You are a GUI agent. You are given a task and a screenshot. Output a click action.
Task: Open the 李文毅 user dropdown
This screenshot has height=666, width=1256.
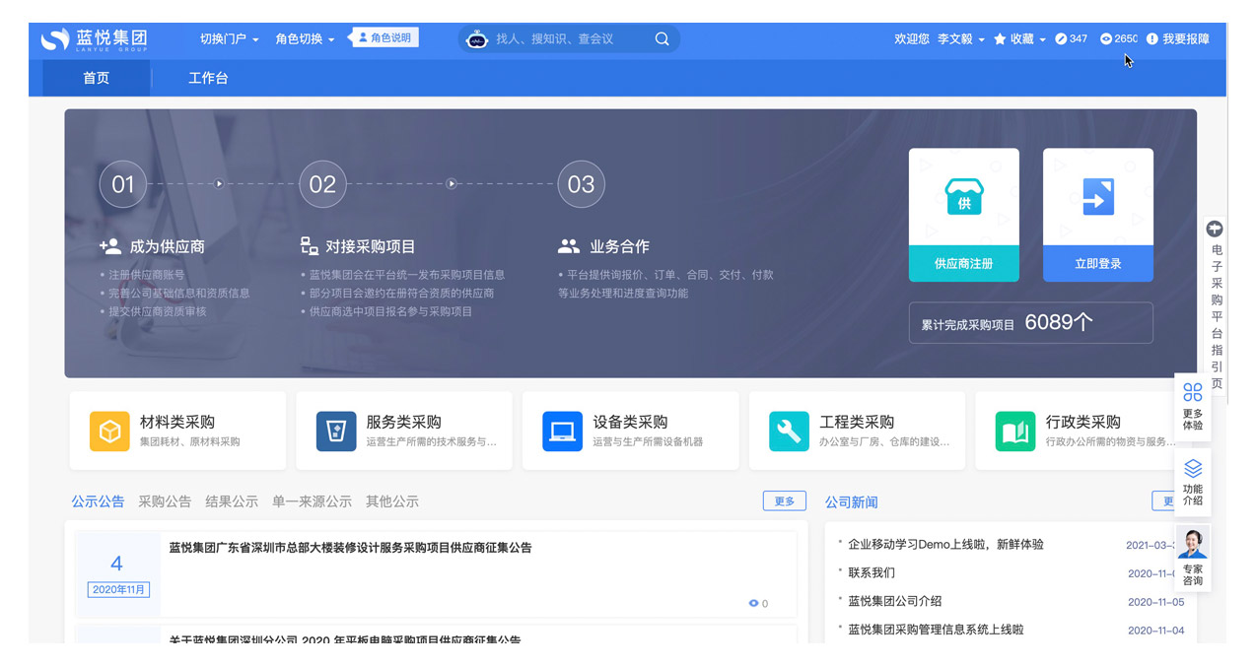point(960,39)
